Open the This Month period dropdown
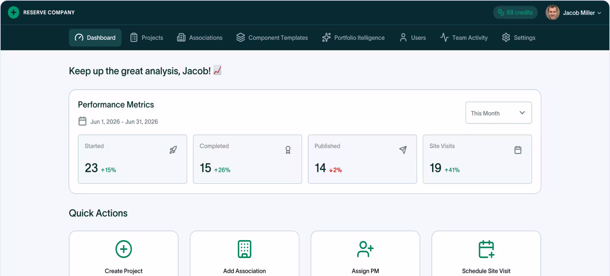The width and height of the screenshot is (610, 276). (499, 113)
